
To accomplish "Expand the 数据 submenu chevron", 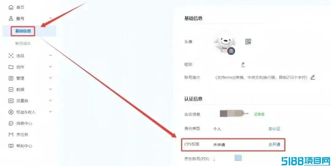I will 51,89.
